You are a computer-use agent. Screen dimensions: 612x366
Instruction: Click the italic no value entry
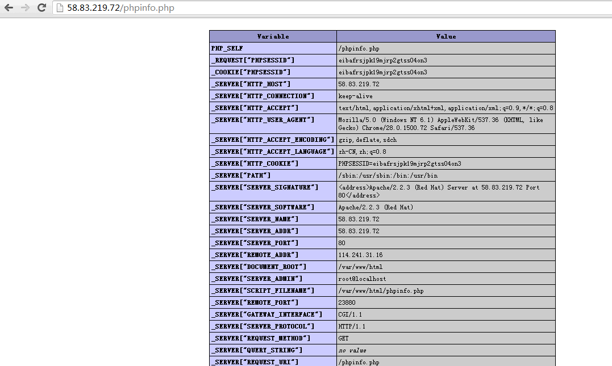click(x=352, y=351)
